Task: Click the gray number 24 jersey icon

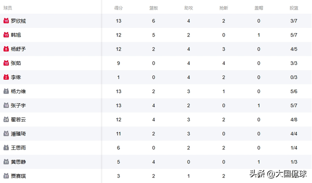Action: (x=6, y=119)
